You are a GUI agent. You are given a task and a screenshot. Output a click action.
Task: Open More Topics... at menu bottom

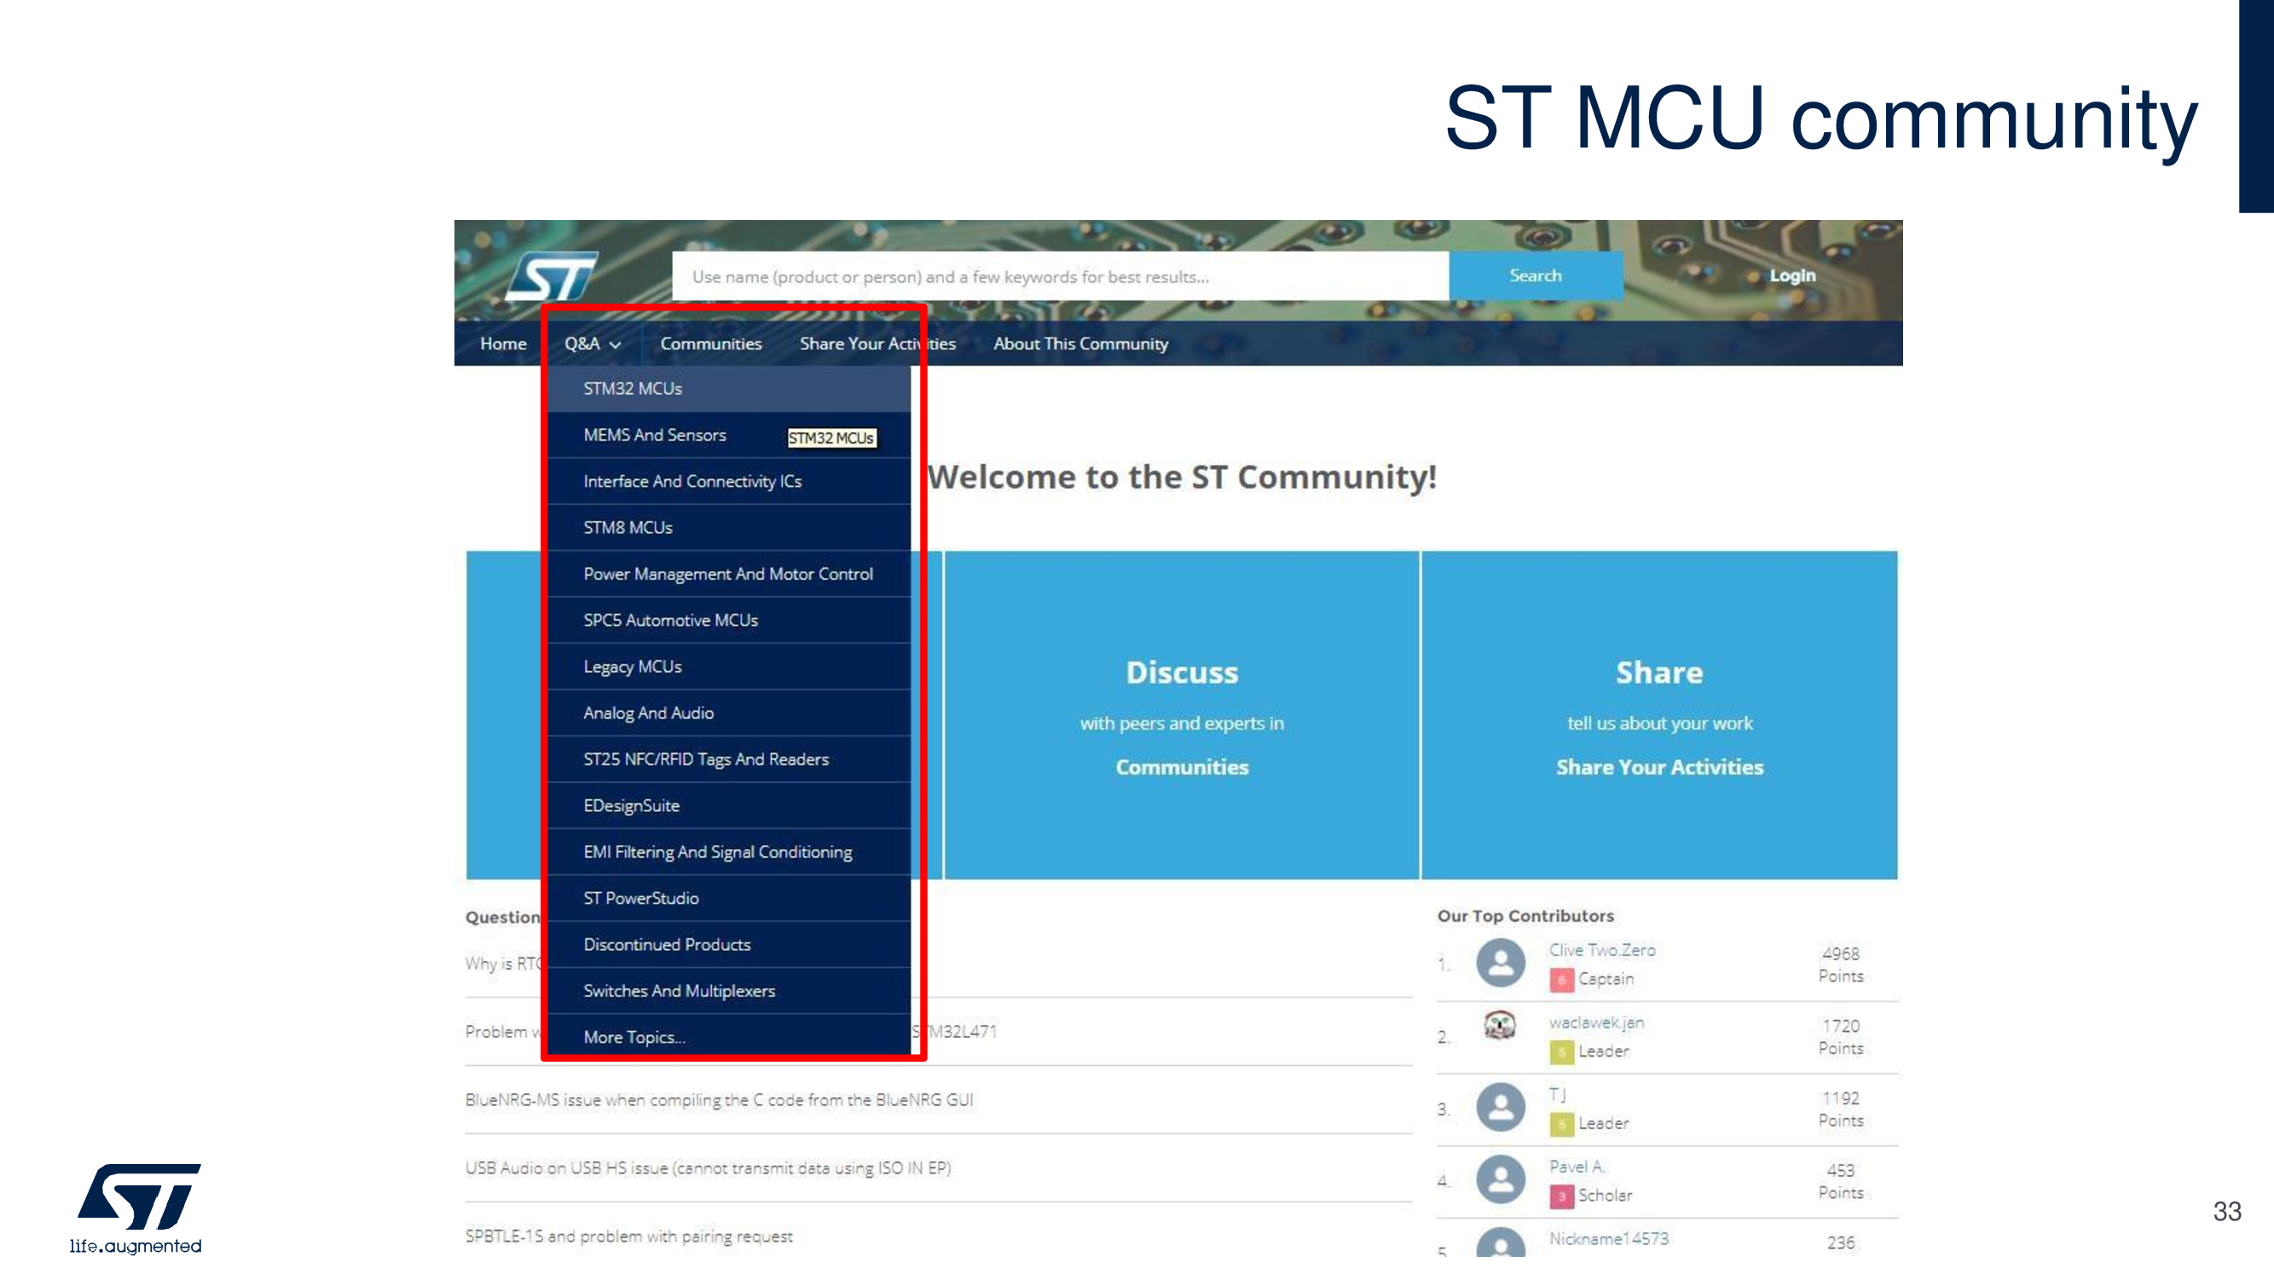[x=634, y=1037]
